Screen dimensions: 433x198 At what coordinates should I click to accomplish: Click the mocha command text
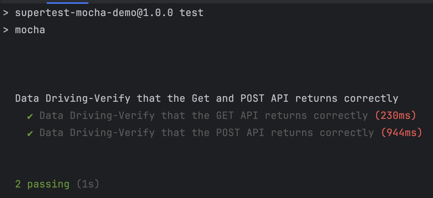click(x=30, y=30)
